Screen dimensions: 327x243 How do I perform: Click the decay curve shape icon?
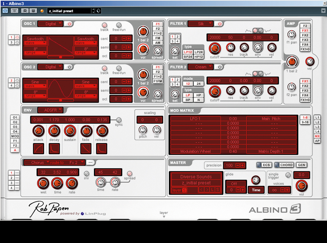point(54,149)
